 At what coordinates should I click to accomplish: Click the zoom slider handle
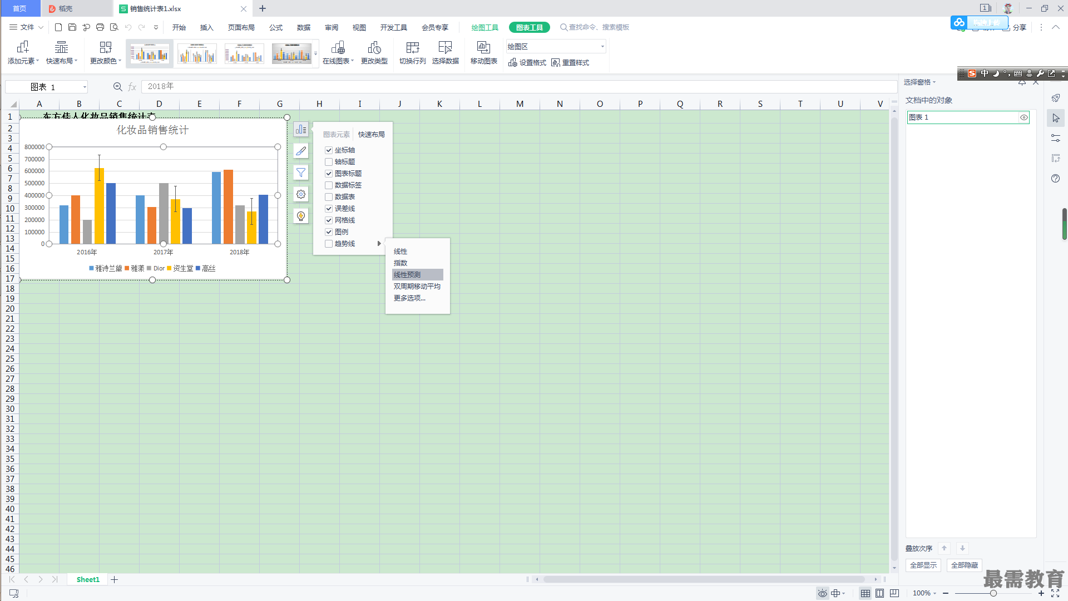tap(993, 593)
